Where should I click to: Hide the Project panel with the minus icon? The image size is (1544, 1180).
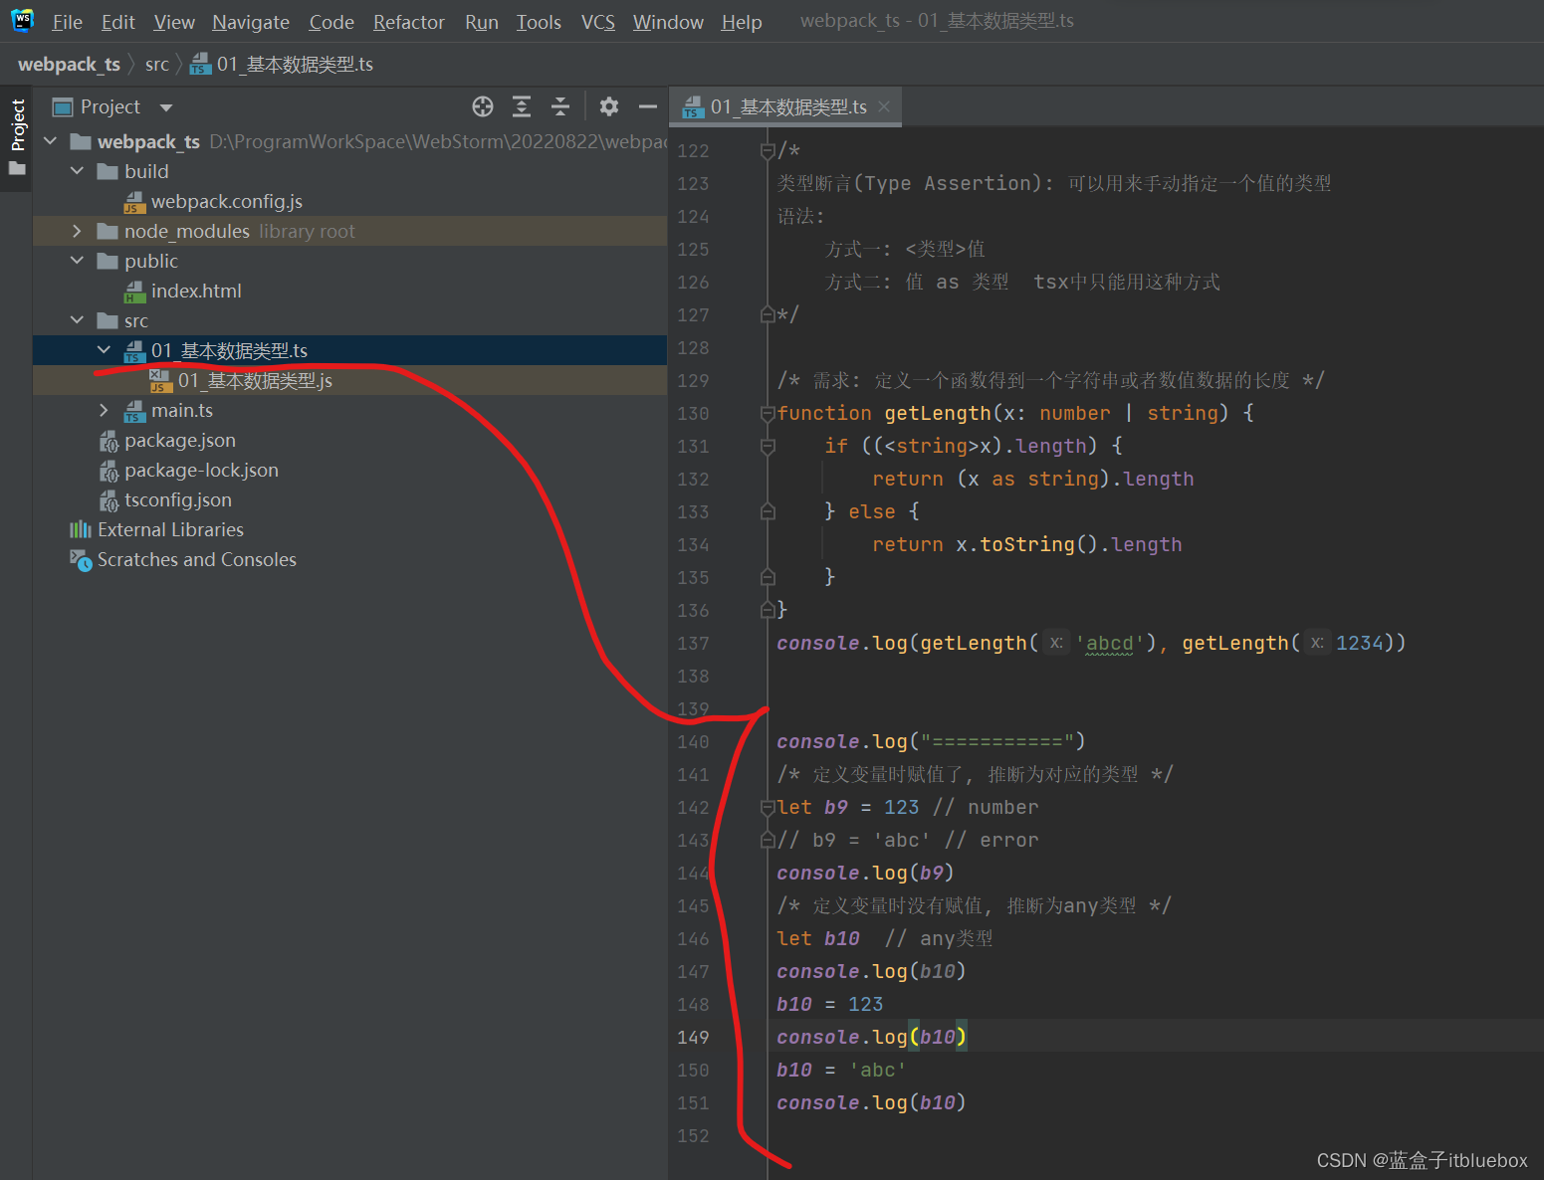pos(648,106)
